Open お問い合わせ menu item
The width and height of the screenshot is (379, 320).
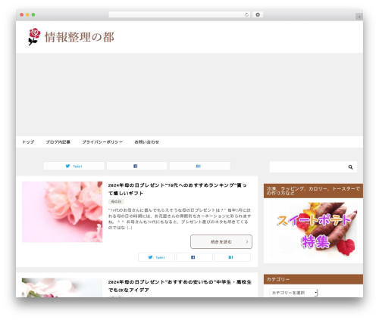(147, 142)
